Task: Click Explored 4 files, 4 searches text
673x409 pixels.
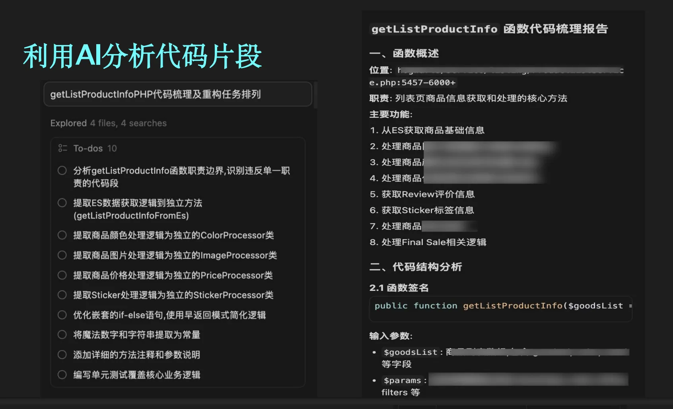Action: coord(108,123)
